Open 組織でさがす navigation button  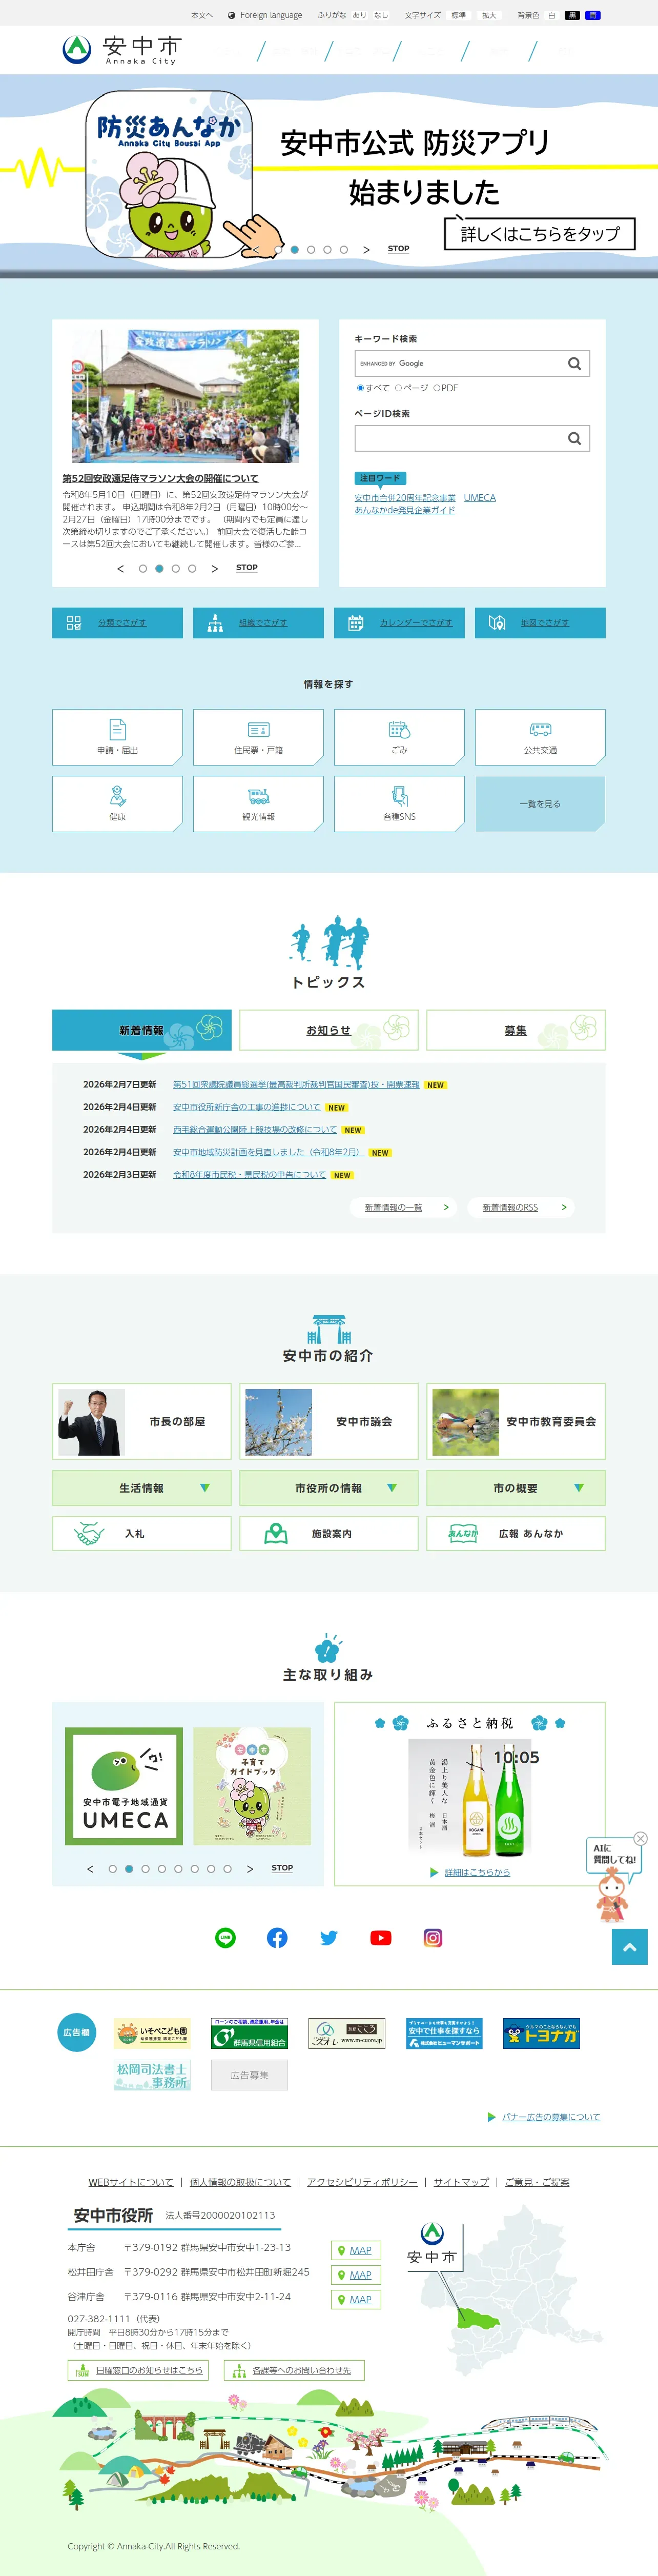(258, 623)
